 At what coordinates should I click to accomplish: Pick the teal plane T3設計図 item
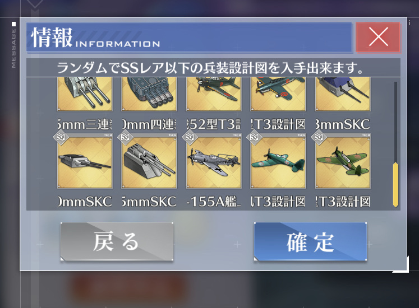tap(278, 161)
